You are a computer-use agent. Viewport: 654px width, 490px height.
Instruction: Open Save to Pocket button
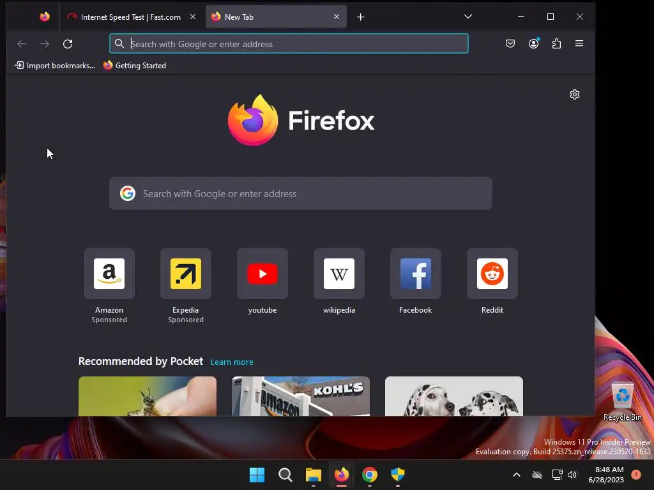[510, 43]
